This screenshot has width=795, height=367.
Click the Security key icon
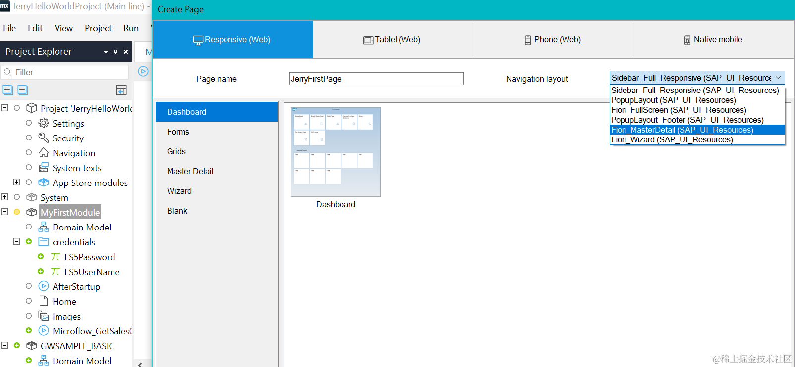tap(44, 138)
